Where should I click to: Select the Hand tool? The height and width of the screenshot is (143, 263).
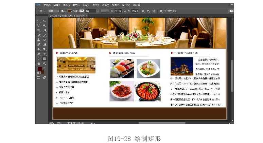39,63
